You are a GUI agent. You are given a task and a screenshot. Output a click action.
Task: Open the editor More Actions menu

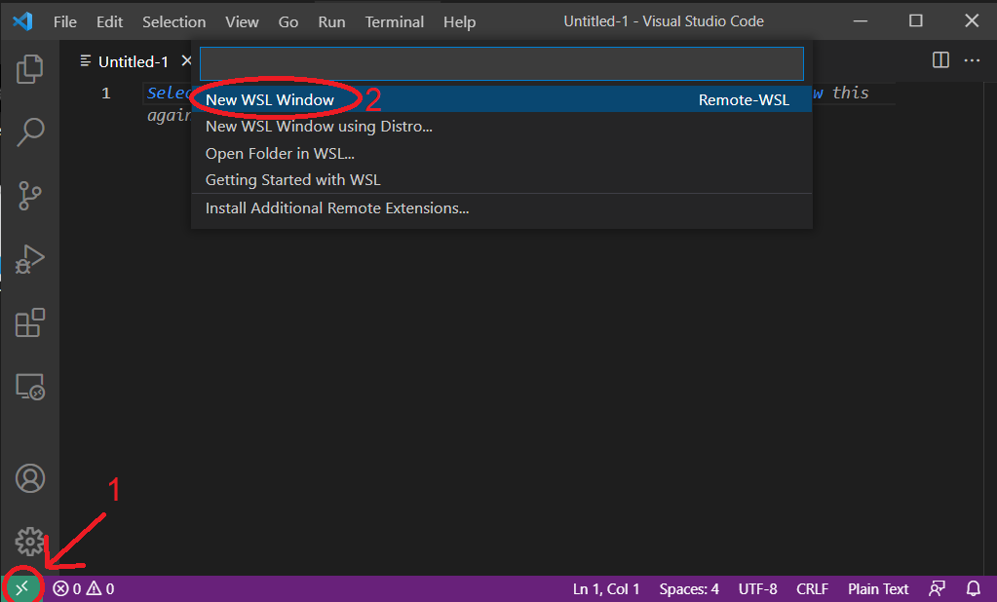point(972,59)
